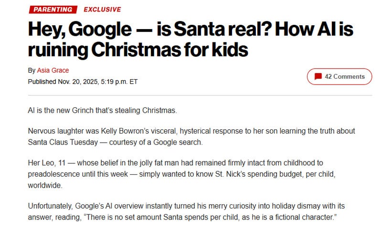Click the time '5:19 p.m. ET'
The width and height of the screenshot is (382, 231).
(x=119, y=82)
